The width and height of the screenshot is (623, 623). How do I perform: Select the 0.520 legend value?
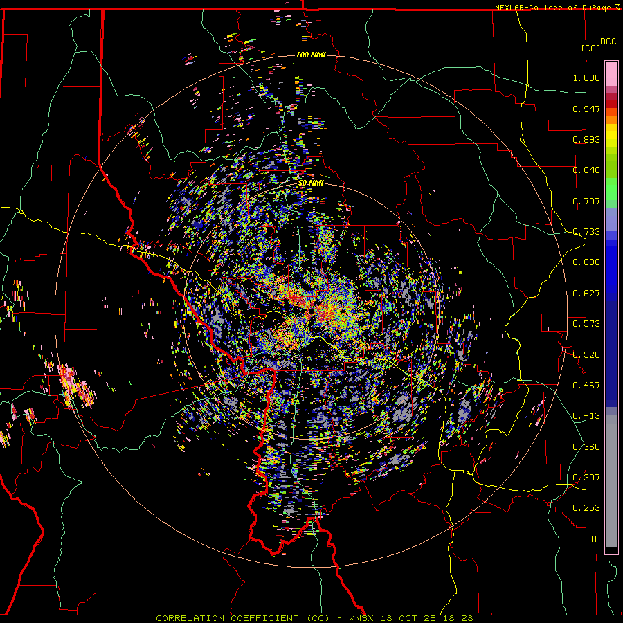(x=586, y=354)
